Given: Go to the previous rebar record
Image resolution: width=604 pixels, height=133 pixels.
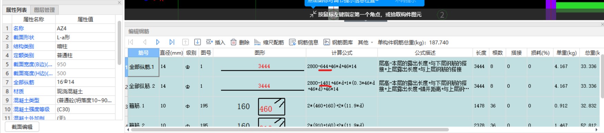Looking at the screenshot, I should click(x=145, y=42).
